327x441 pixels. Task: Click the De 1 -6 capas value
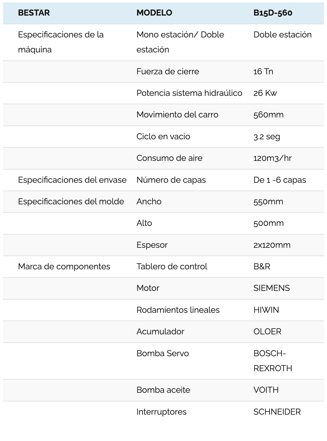280,180
